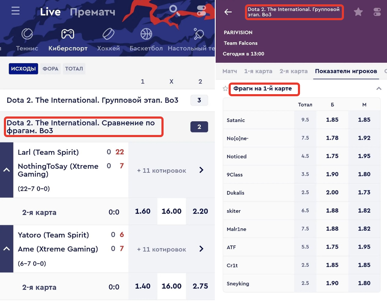Click the chevron next to Yatoro match quotes
Viewport: 387px width, 303px height.
[x=201, y=249]
